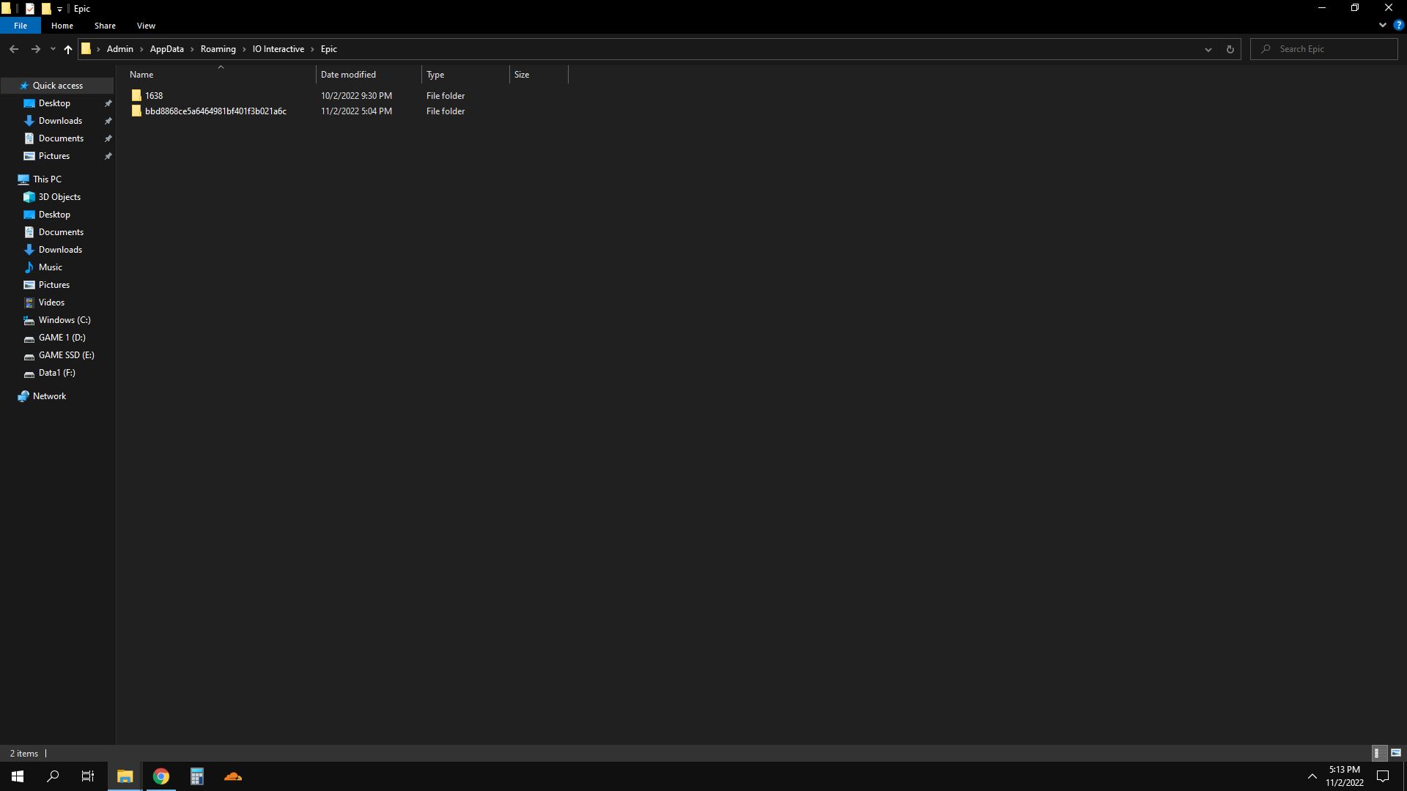Click the This PC icon in sidebar
The width and height of the screenshot is (1407, 791).
pos(23,179)
